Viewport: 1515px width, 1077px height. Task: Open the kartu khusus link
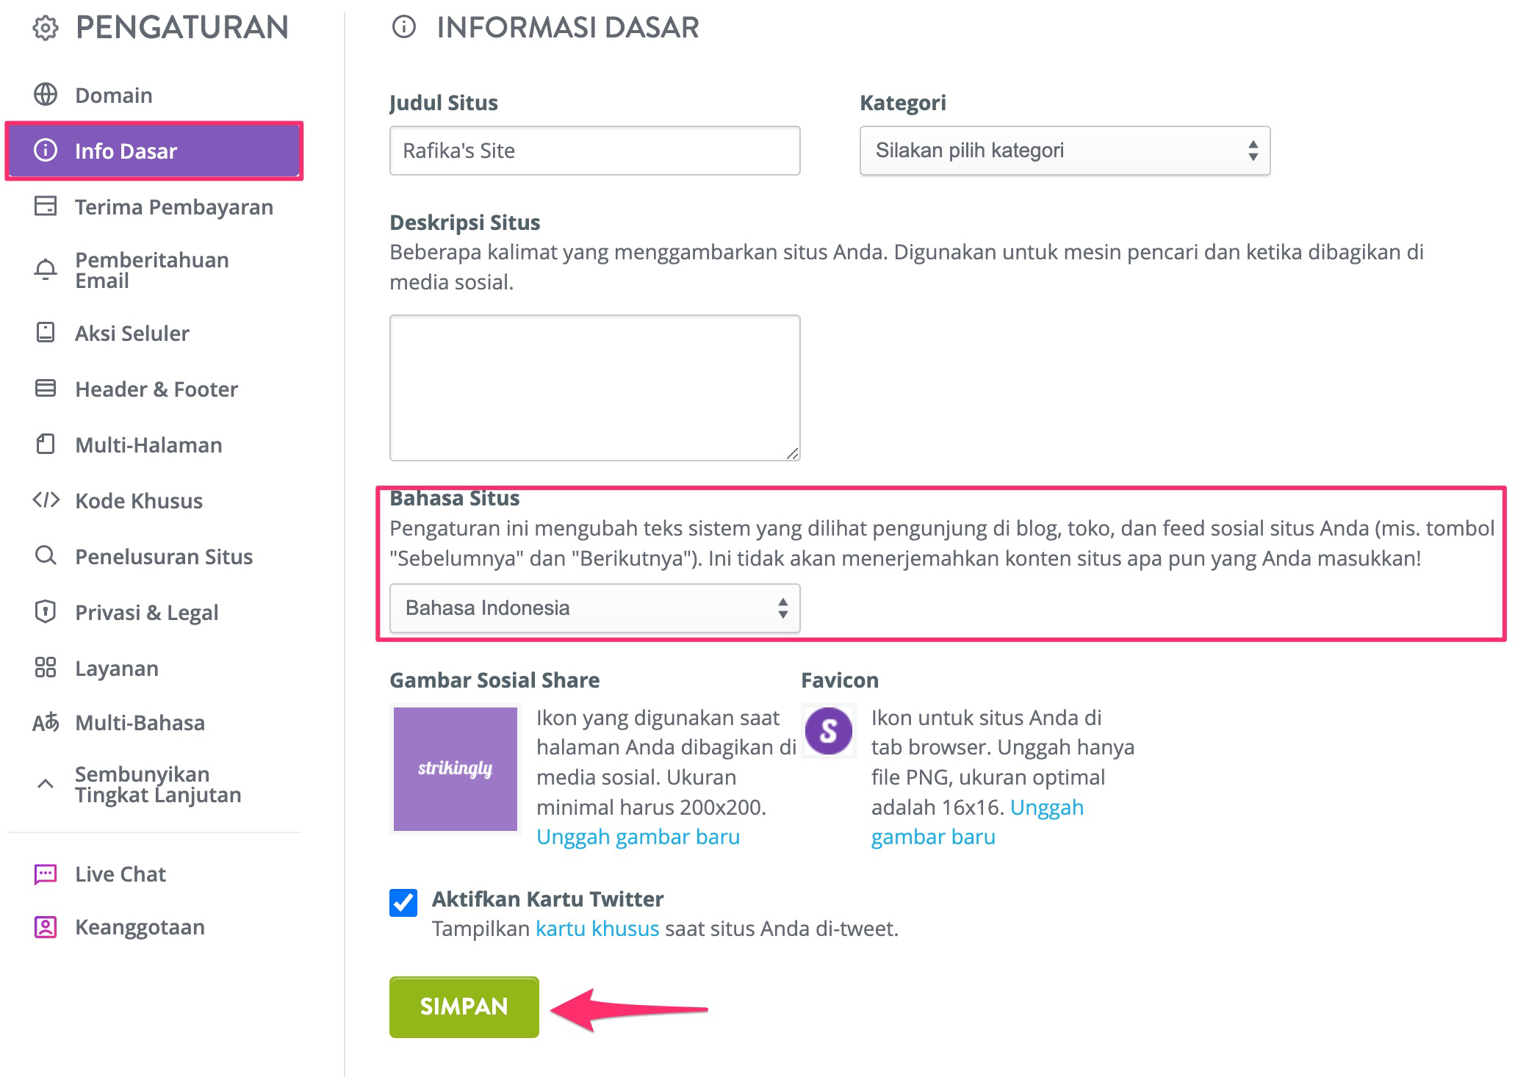597,928
